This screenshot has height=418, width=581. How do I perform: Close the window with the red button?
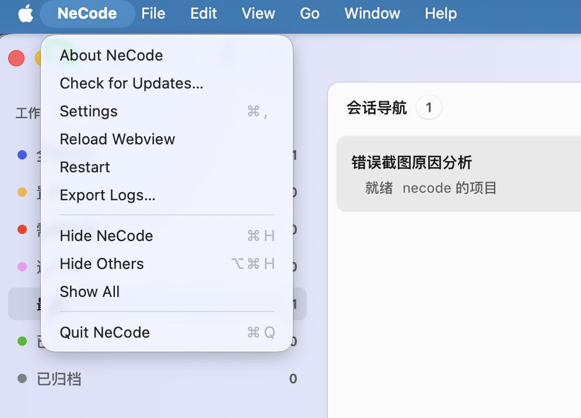(x=16, y=58)
